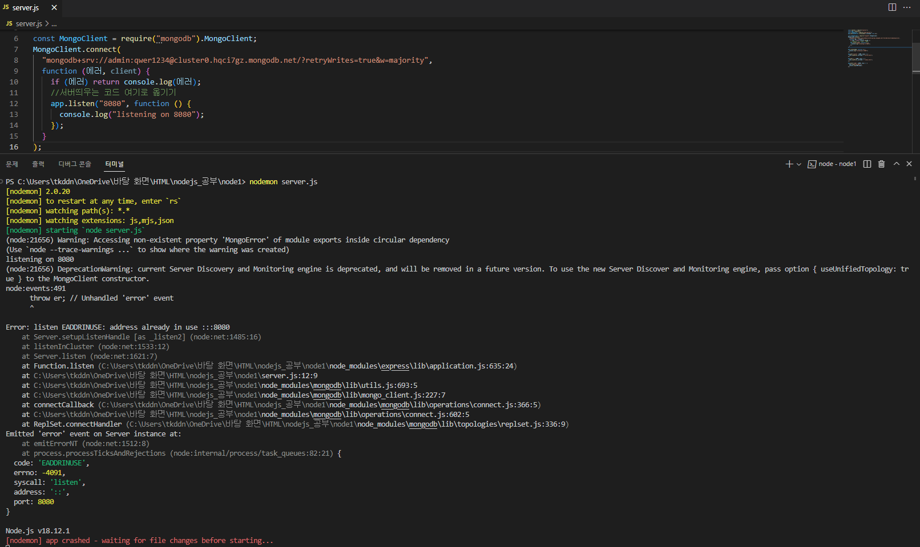Click the 'errno: -4091' terminal line

pyautogui.click(x=39, y=473)
